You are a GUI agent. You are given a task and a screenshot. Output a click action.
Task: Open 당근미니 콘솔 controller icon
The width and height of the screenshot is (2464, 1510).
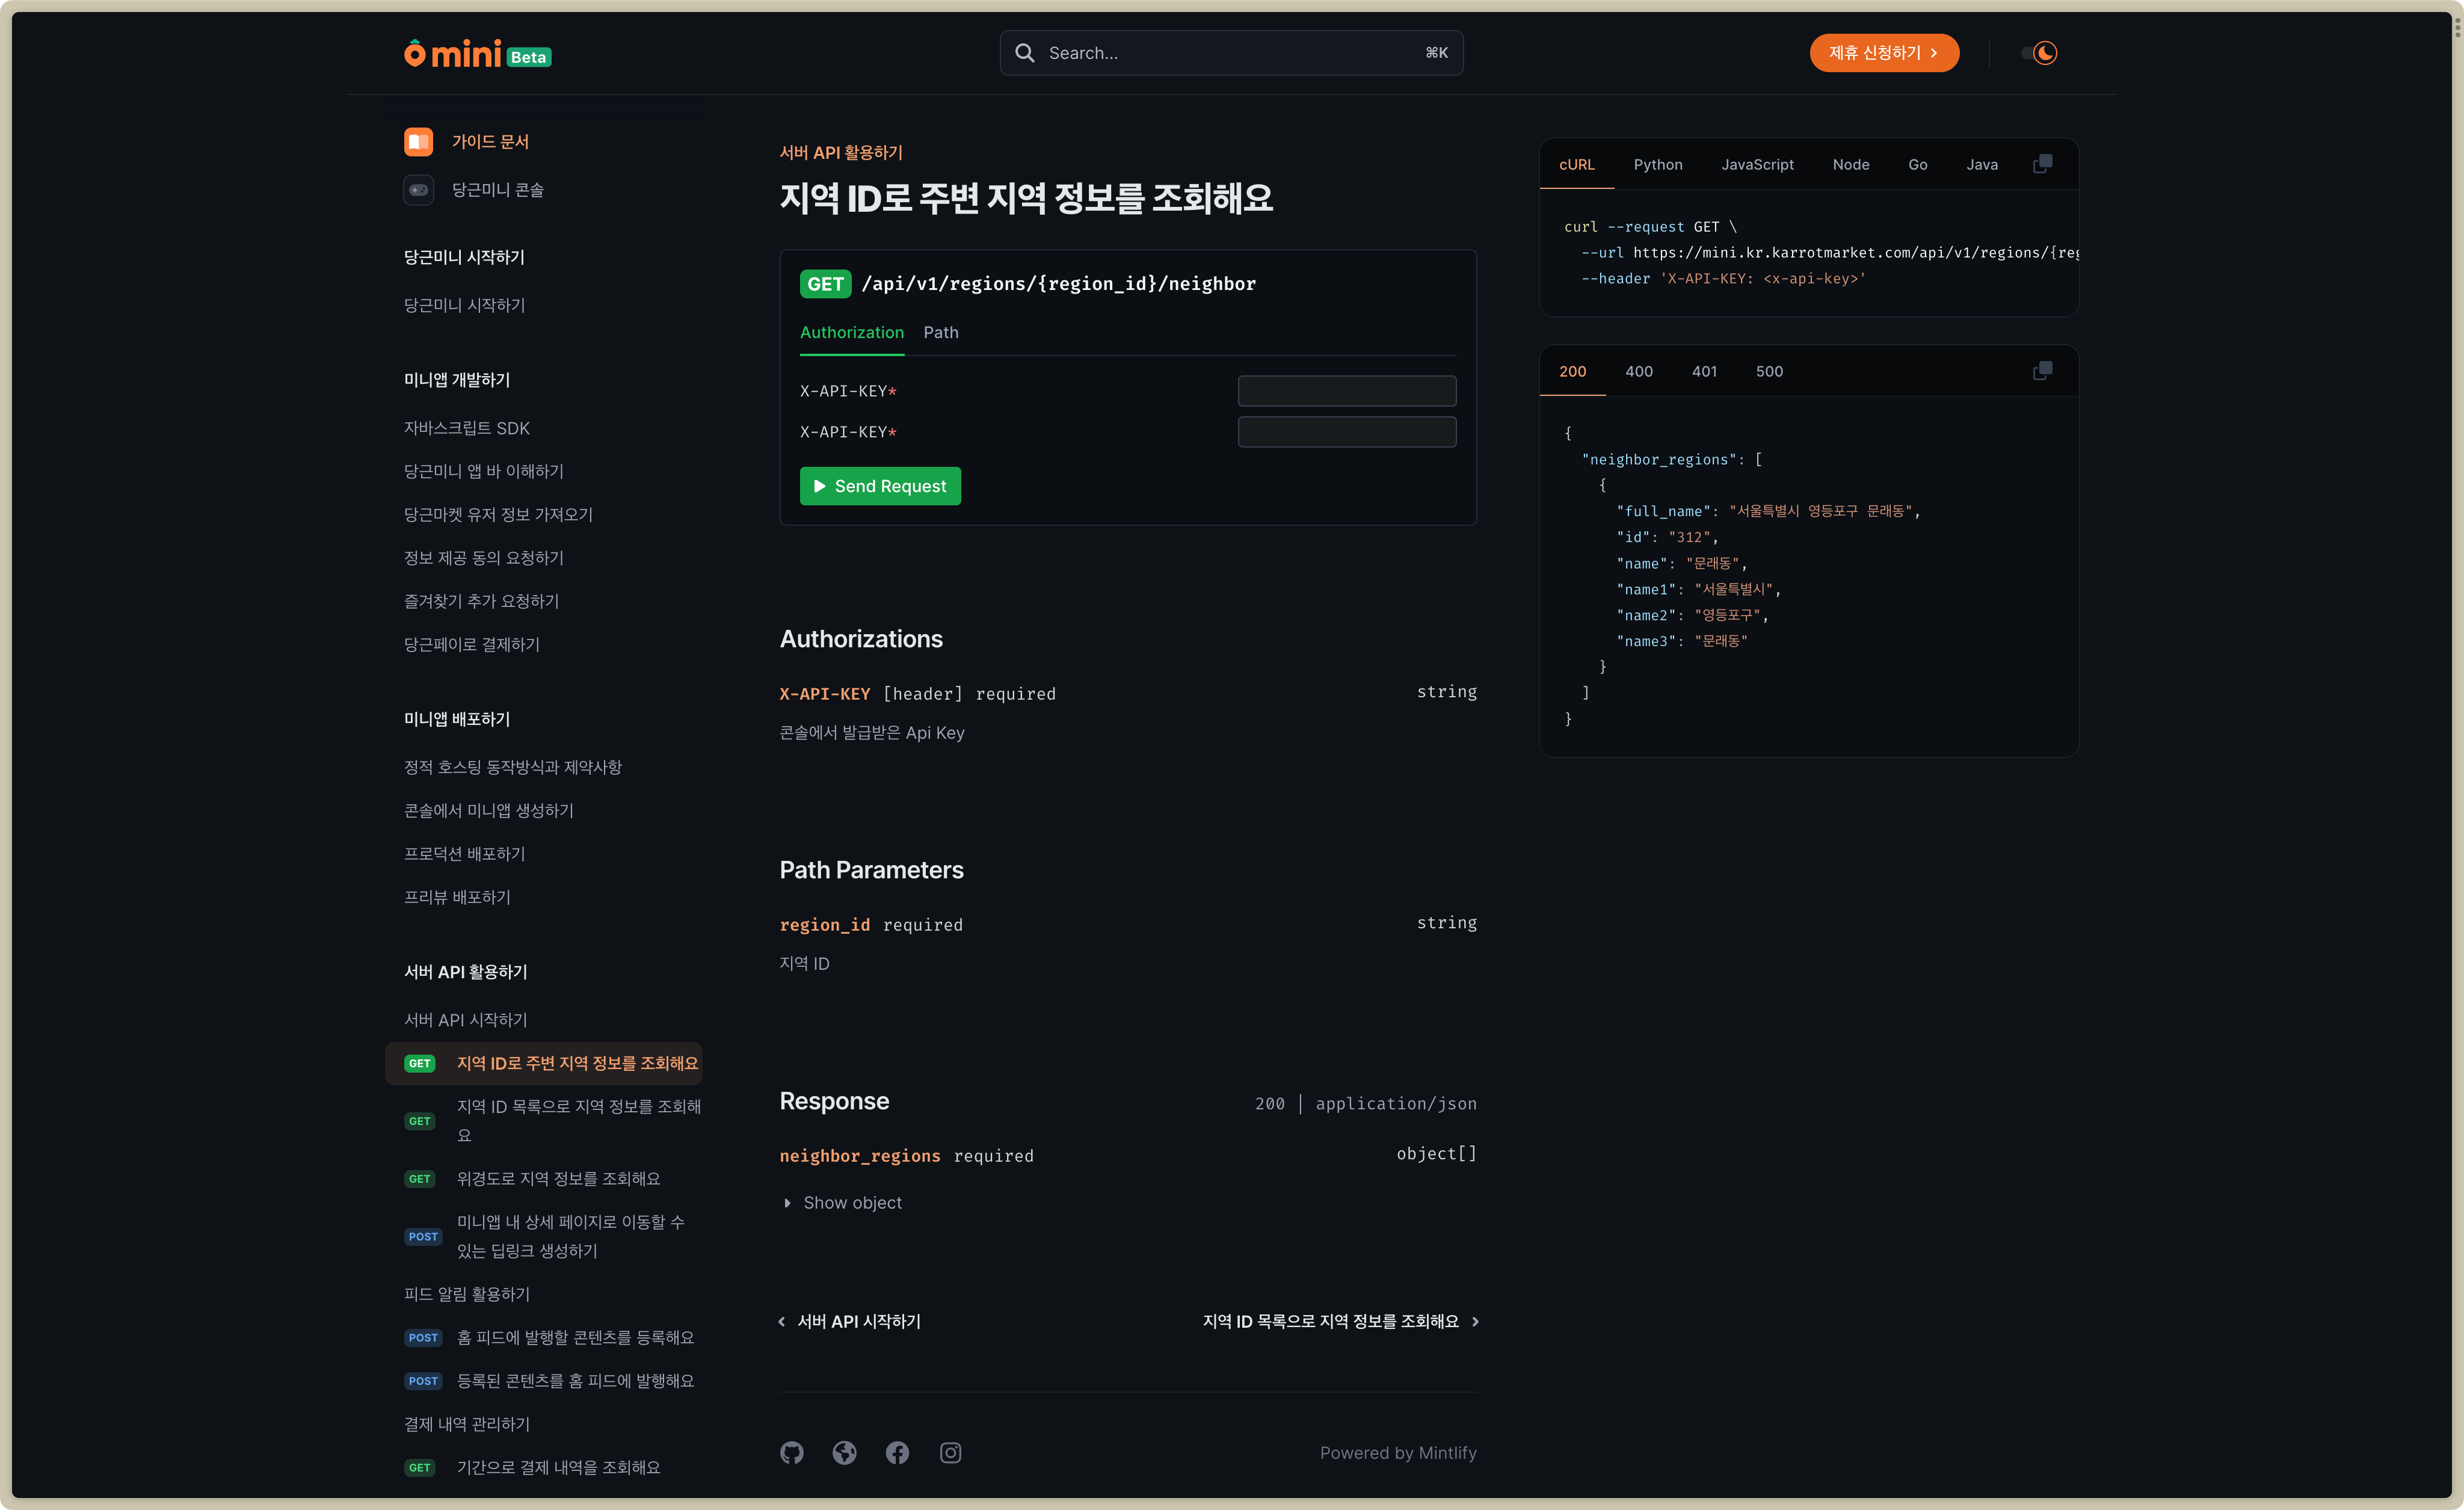point(418,190)
